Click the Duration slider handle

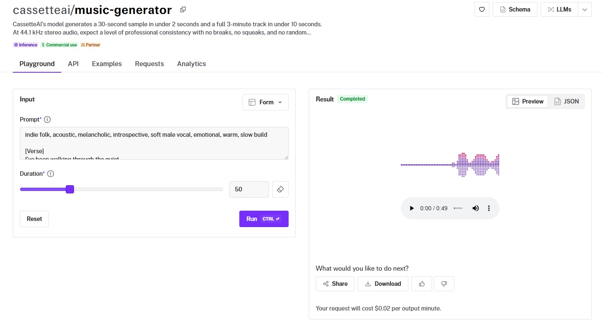tap(70, 189)
